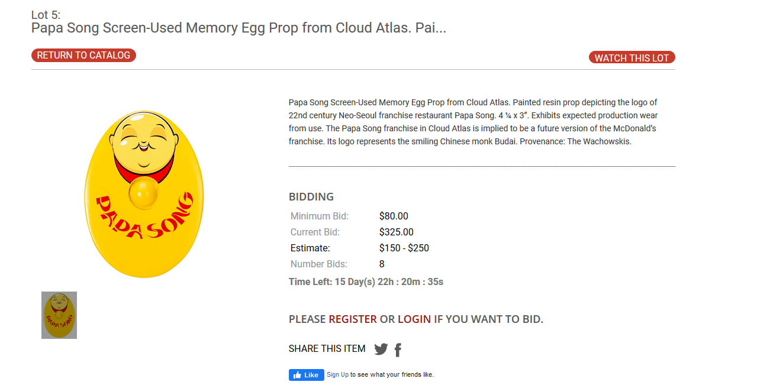Open the REGISTER link
Screen dimensions: 757x385
pyautogui.click(x=353, y=319)
